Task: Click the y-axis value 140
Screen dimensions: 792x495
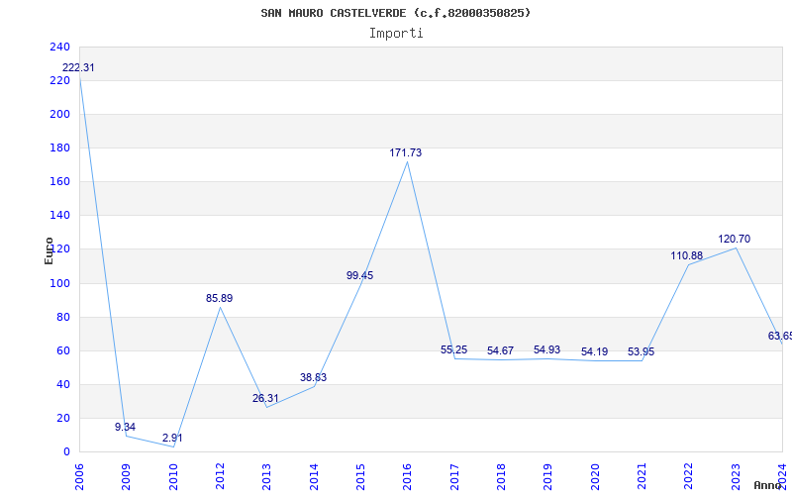Action: (x=59, y=216)
